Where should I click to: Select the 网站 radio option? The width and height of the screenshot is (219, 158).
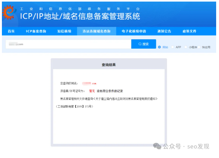(x=159, y=47)
